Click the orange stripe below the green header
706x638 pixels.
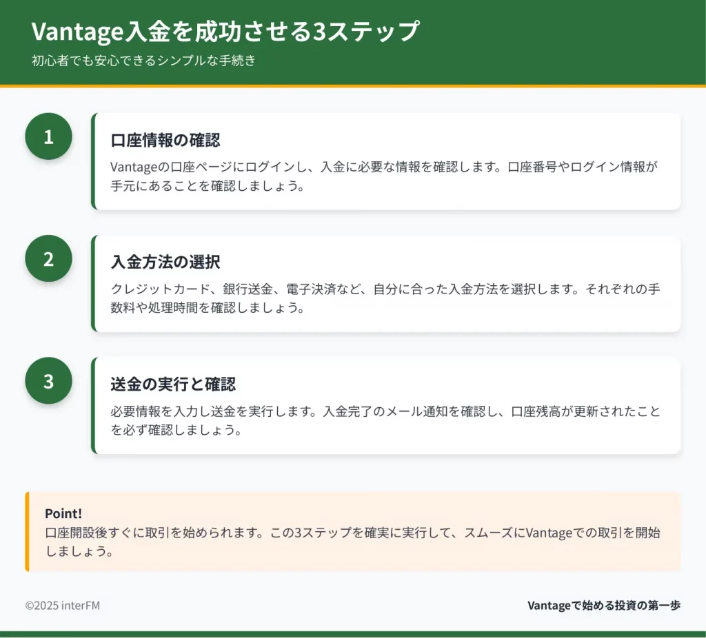[x=353, y=86]
